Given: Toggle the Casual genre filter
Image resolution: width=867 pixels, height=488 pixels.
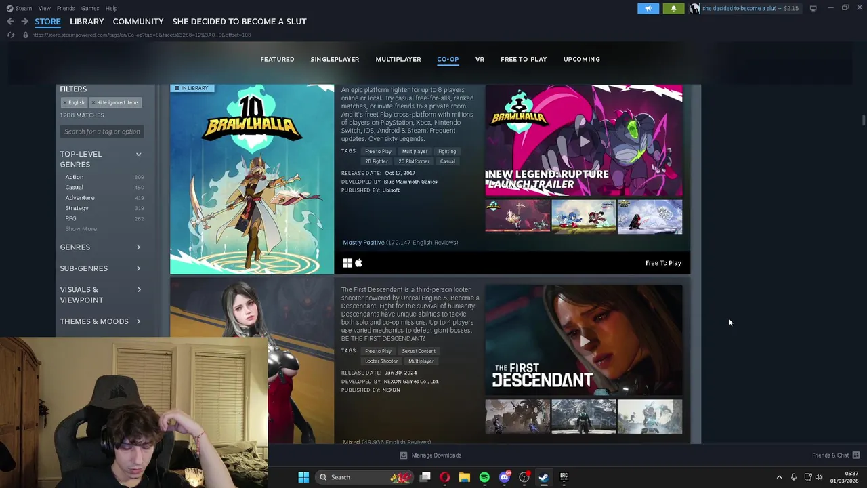Looking at the screenshot, I should [74, 188].
